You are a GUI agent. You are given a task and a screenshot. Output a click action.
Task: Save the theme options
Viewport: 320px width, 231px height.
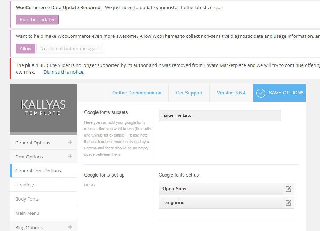point(279,93)
